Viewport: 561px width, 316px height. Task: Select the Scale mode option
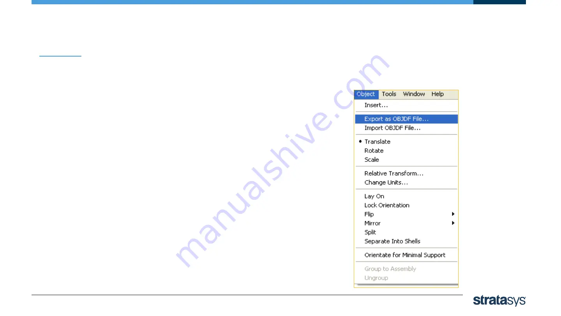click(406, 160)
